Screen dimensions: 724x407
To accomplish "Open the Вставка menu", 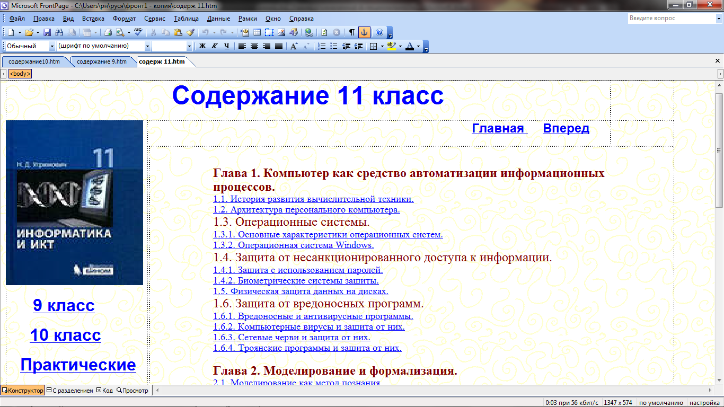I will tap(93, 19).
